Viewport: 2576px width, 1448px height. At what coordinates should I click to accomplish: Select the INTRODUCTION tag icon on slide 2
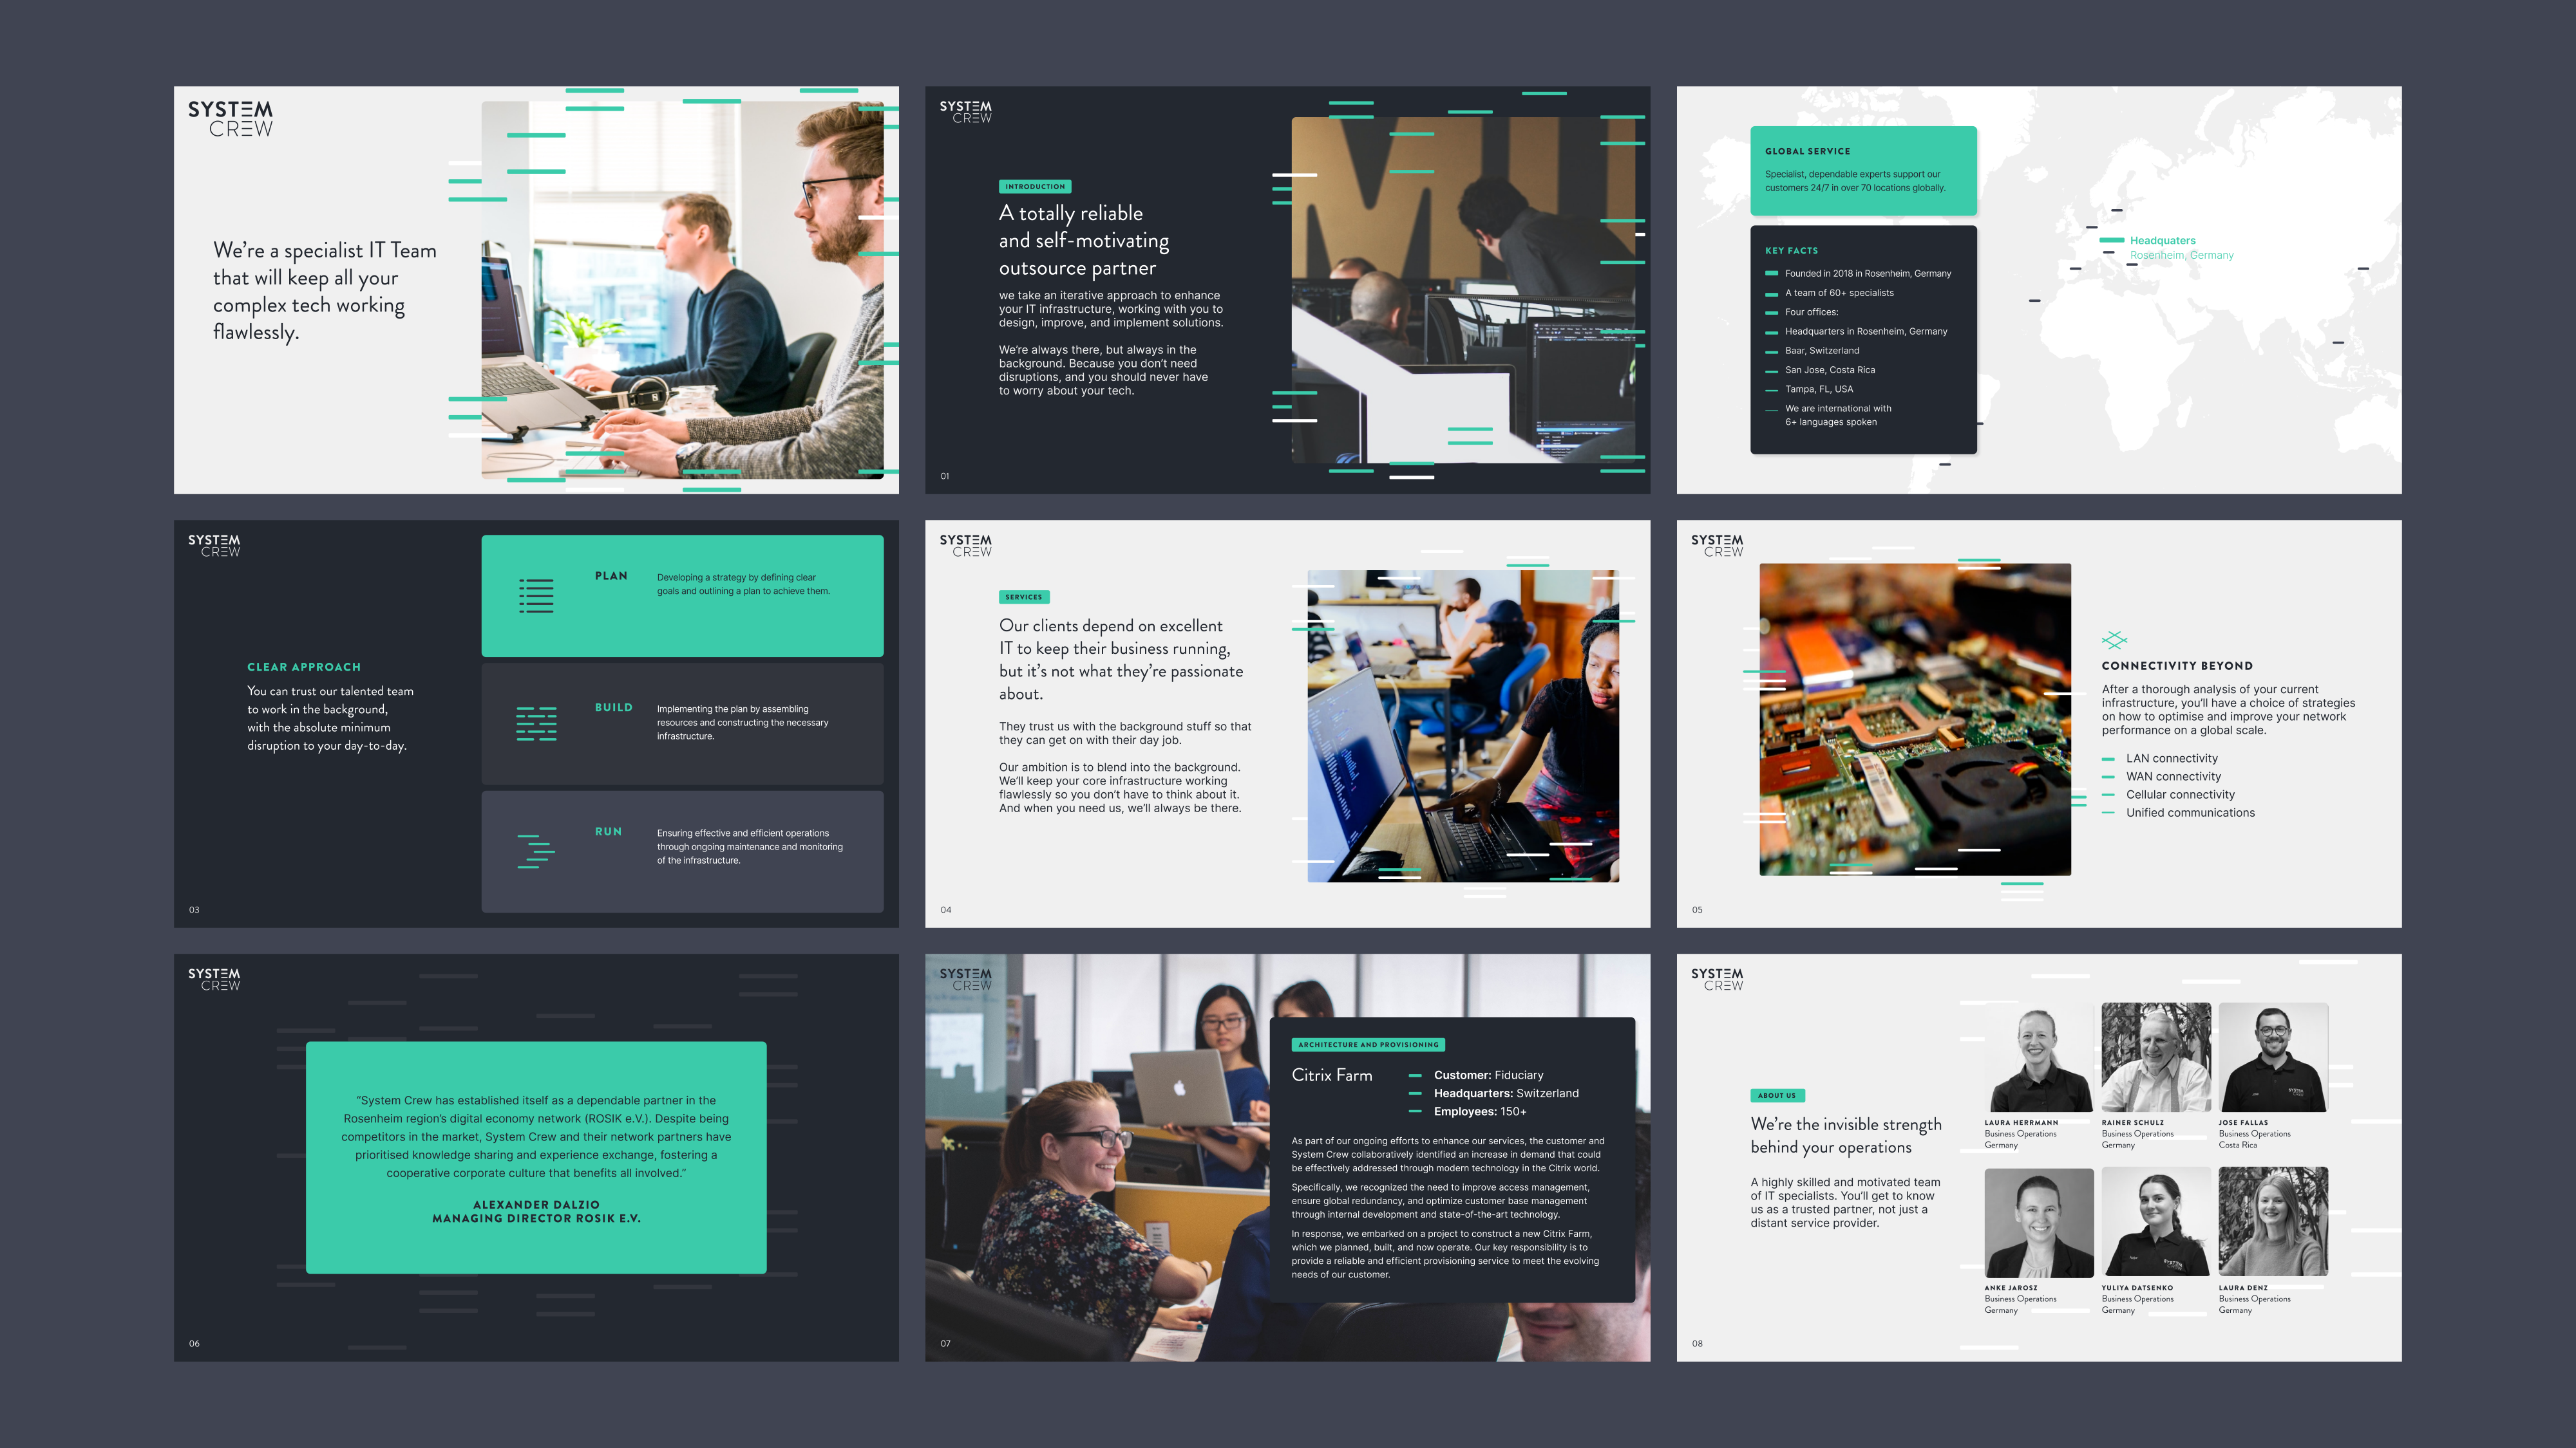(1035, 185)
